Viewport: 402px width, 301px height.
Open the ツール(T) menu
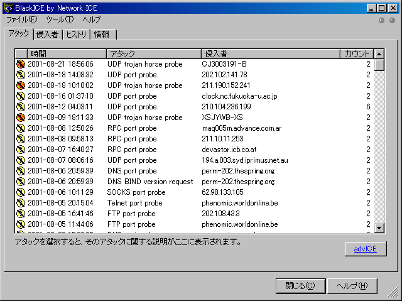click(x=60, y=19)
